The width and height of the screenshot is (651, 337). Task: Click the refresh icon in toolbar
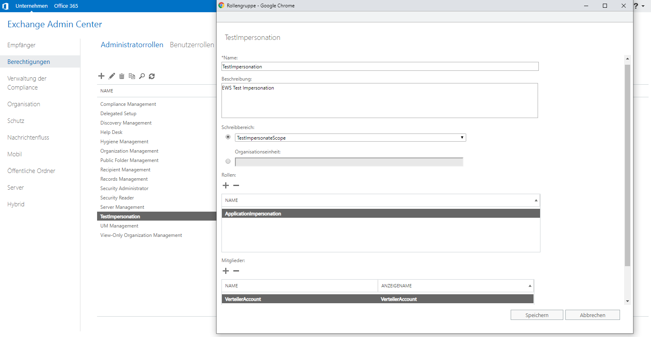tap(152, 76)
